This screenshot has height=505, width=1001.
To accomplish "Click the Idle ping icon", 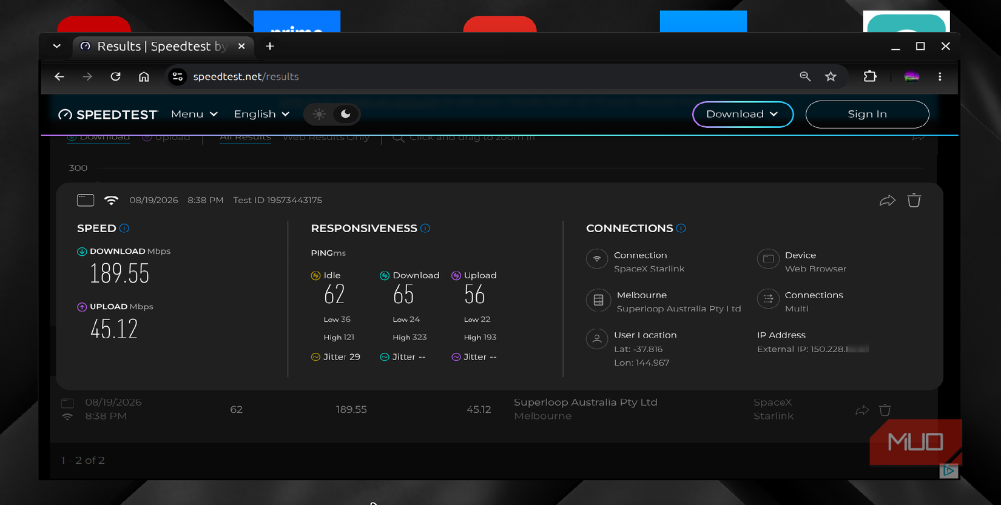I will tap(315, 276).
